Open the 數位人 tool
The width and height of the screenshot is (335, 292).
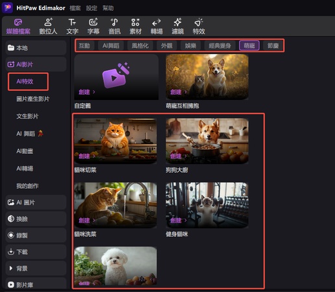(48, 27)
